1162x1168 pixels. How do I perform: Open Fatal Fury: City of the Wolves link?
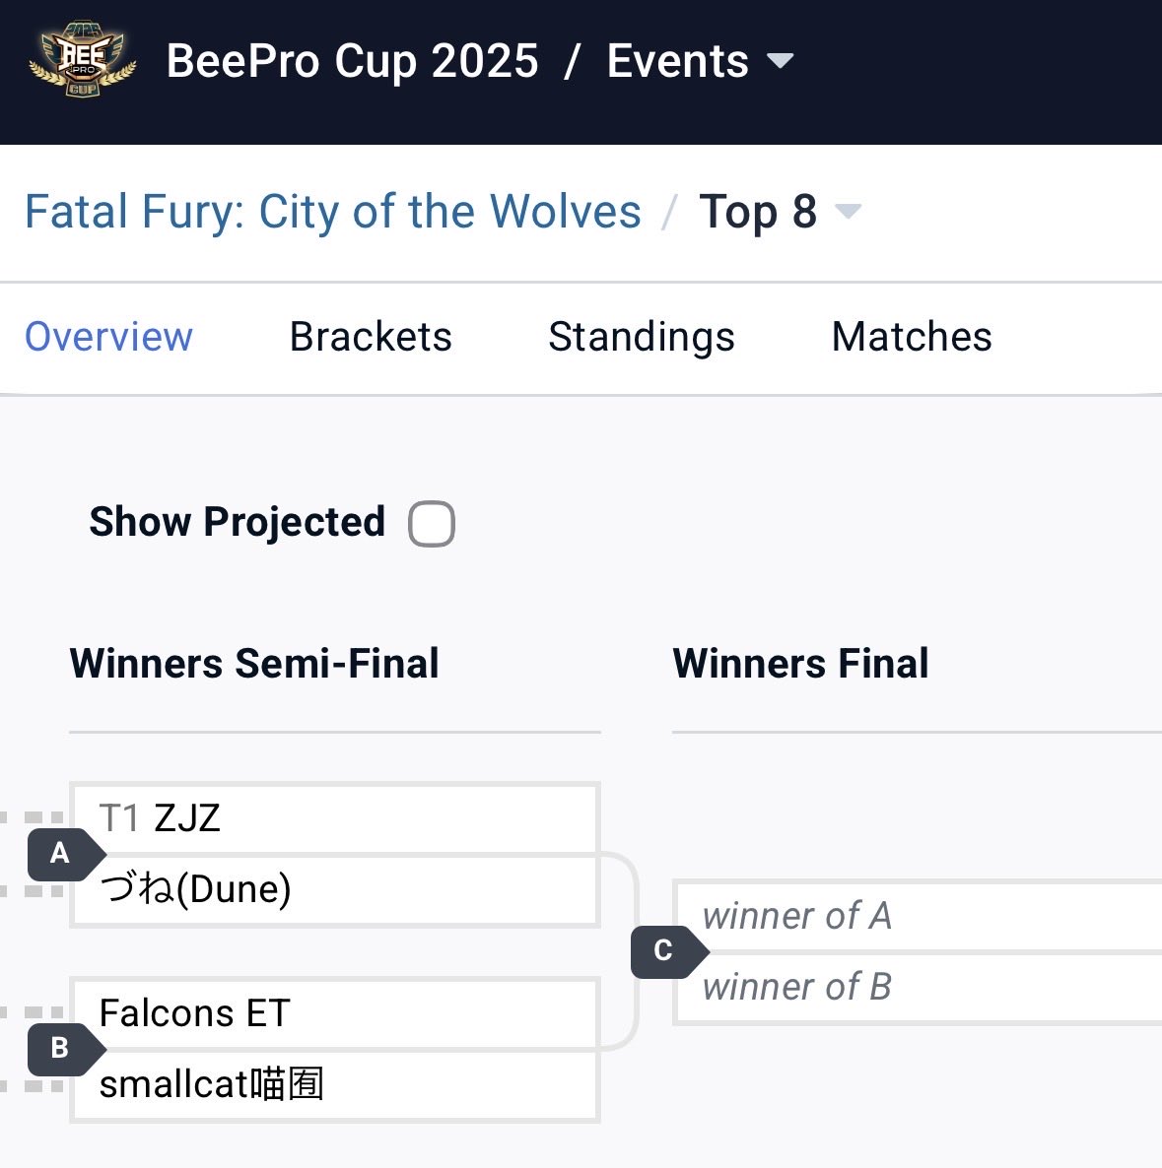[x=332, y=212]
